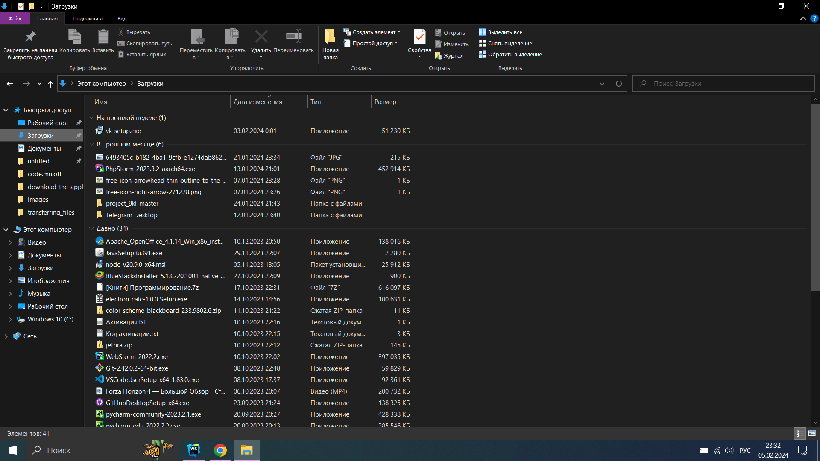Click Invert selection (Обратить выделение)

point(510,54)
